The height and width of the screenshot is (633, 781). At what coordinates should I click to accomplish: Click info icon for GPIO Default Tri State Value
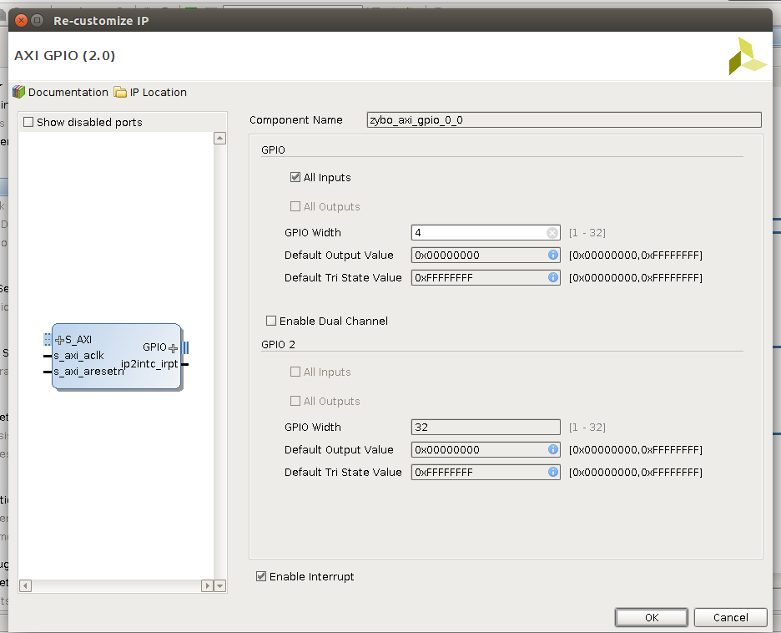(x=553, y=277)
